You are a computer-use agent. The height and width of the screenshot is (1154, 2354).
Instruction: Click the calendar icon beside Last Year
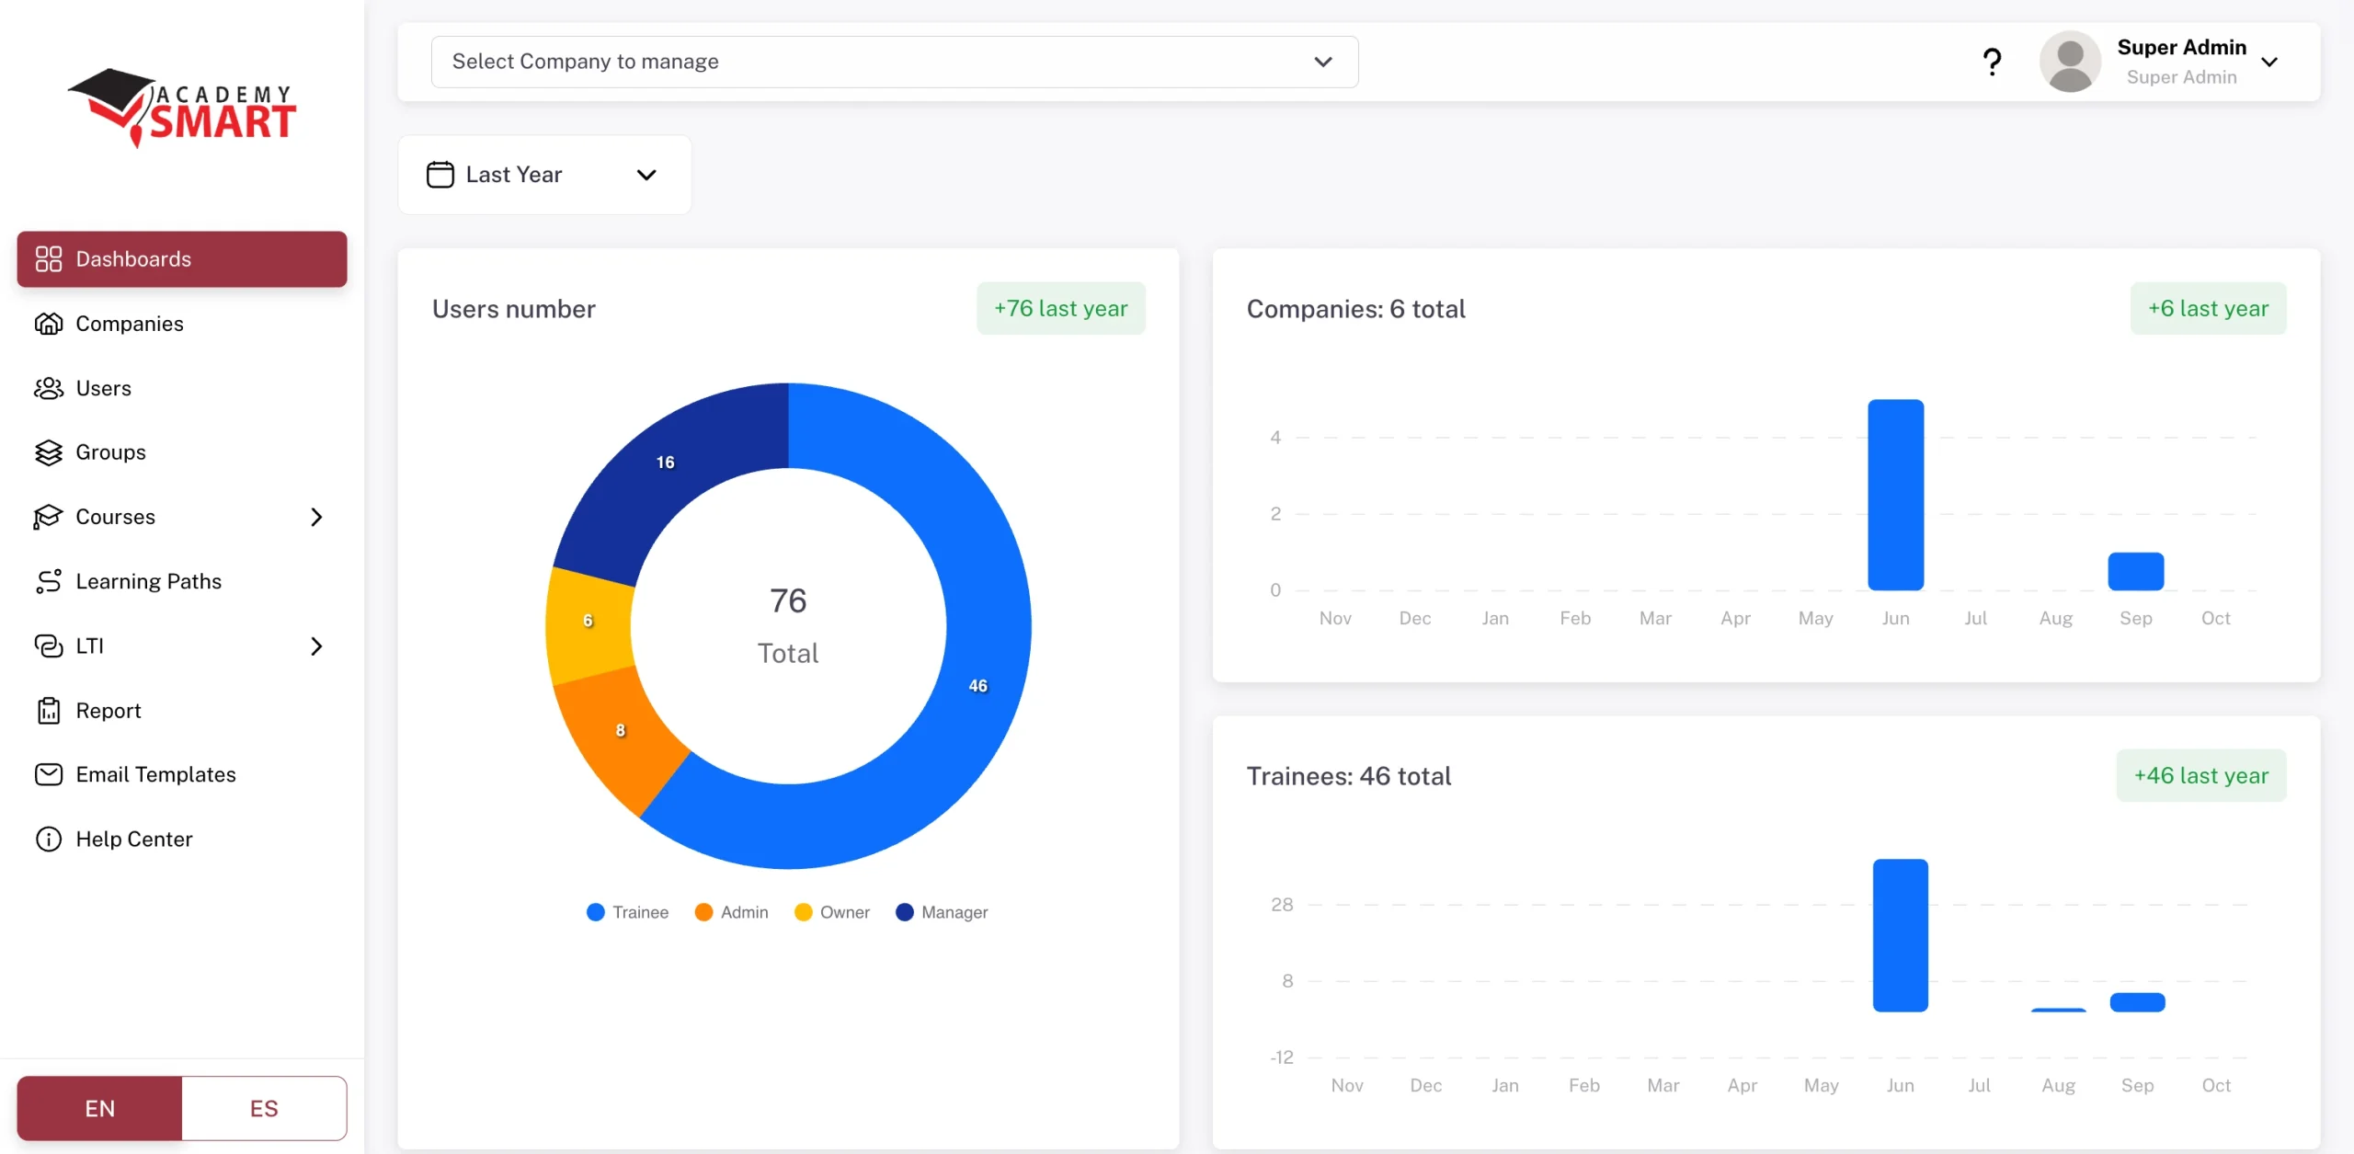coord(440,175)
